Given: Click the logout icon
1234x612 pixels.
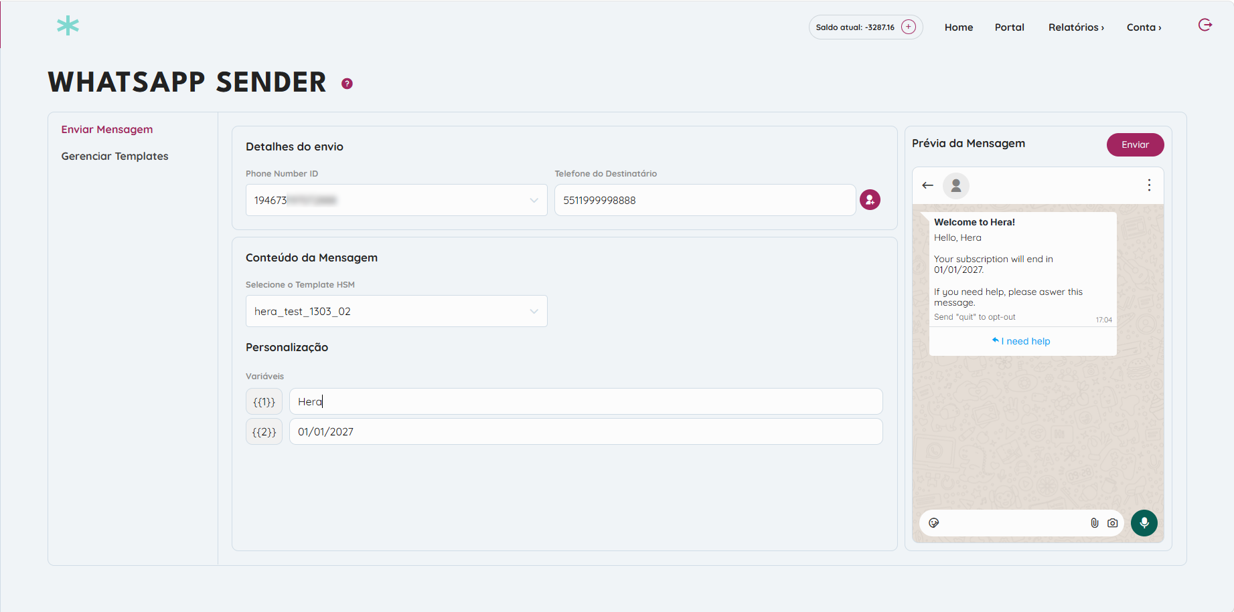Looking at the screenshot, I should point(1205,25).
